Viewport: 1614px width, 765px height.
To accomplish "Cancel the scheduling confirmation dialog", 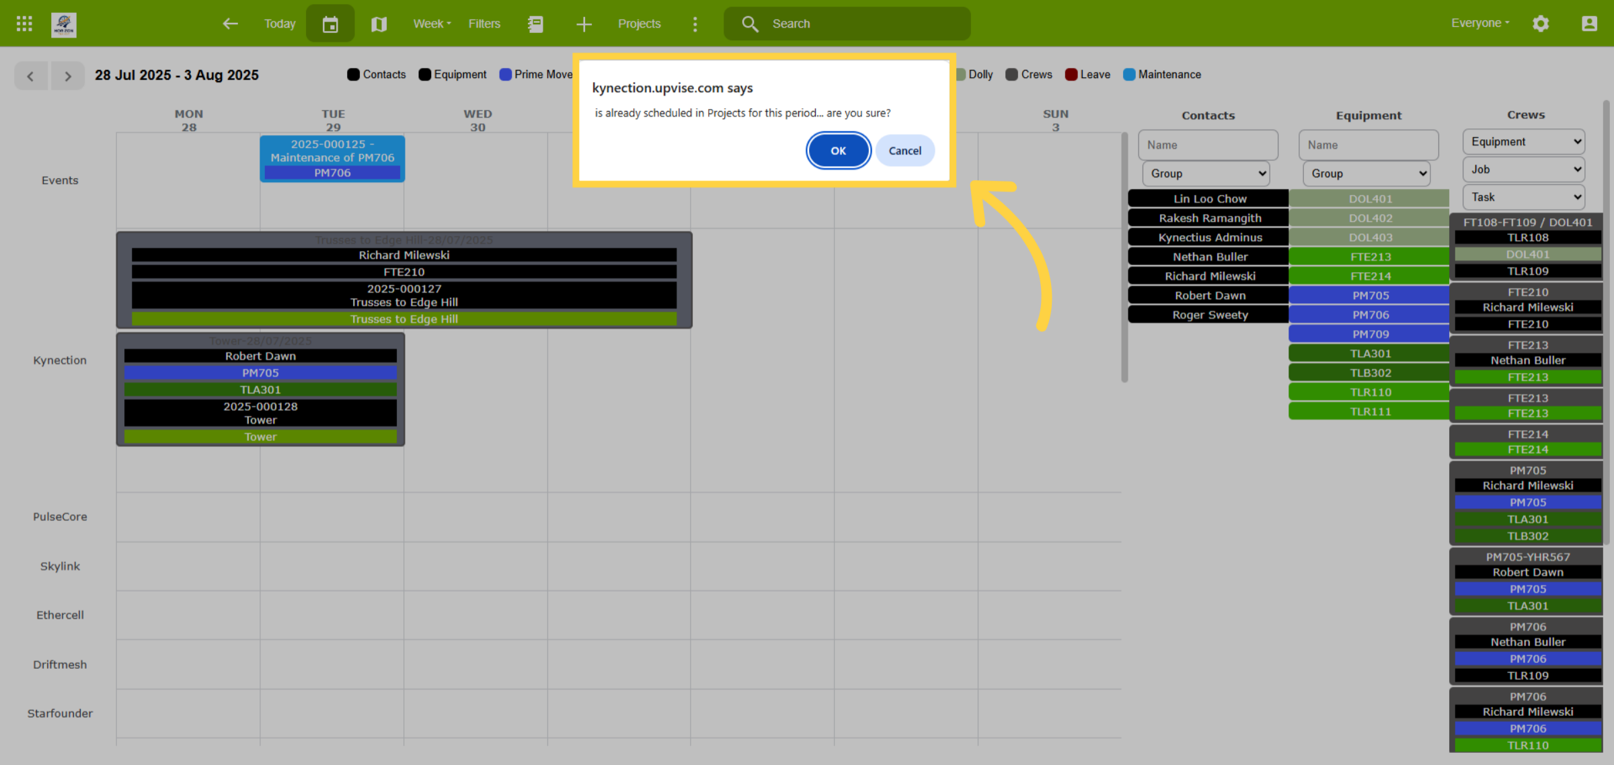I will [x=905, y=151].
